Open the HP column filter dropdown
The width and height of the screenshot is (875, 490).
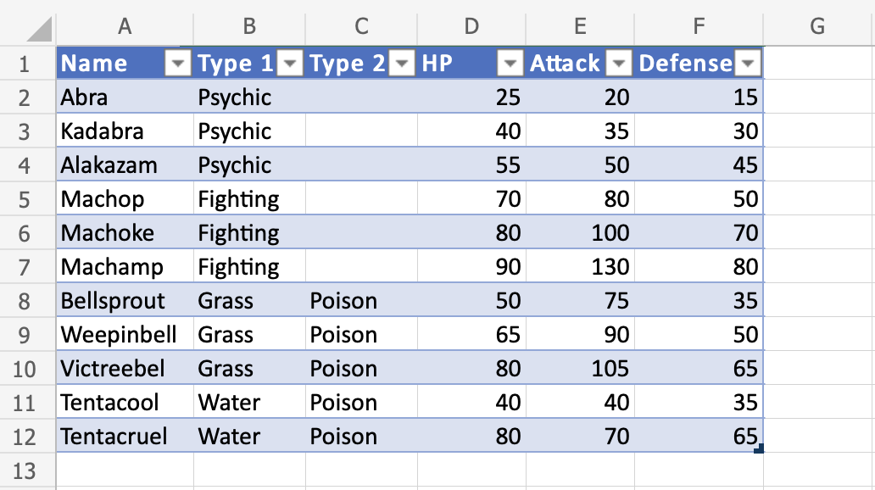pyautogui.click(x=511, y=64)
